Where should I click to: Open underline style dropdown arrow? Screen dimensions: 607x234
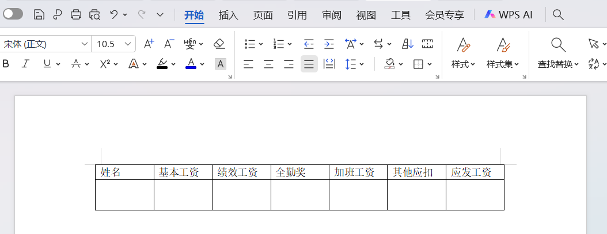pos(58,64)
